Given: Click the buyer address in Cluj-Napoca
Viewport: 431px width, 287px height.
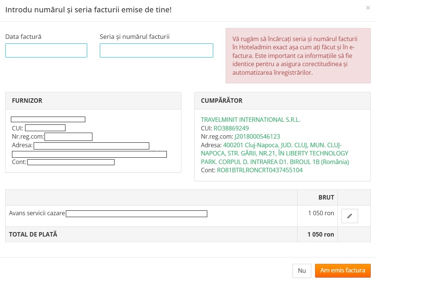Looking at the screenshot, I should pyautogui.click(x=275, y=153).
